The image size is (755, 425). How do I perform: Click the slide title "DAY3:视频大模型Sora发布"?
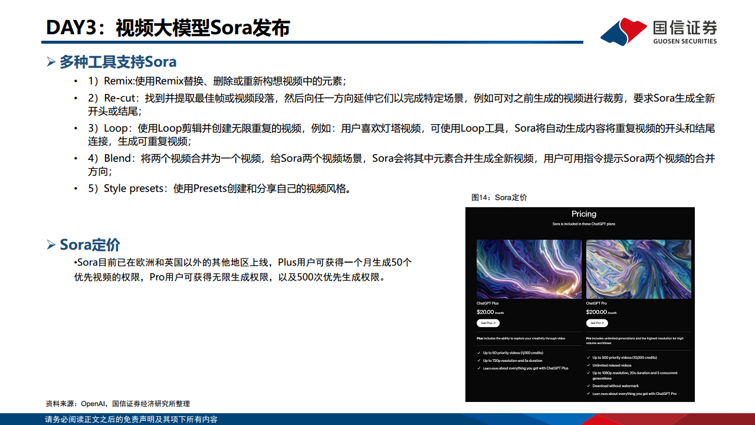click(x=168, y=28)
